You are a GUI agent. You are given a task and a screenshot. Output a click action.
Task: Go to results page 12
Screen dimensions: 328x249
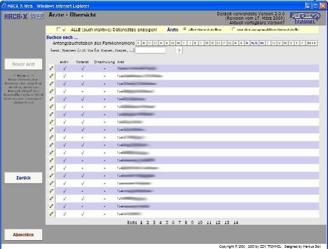point(218,222)
